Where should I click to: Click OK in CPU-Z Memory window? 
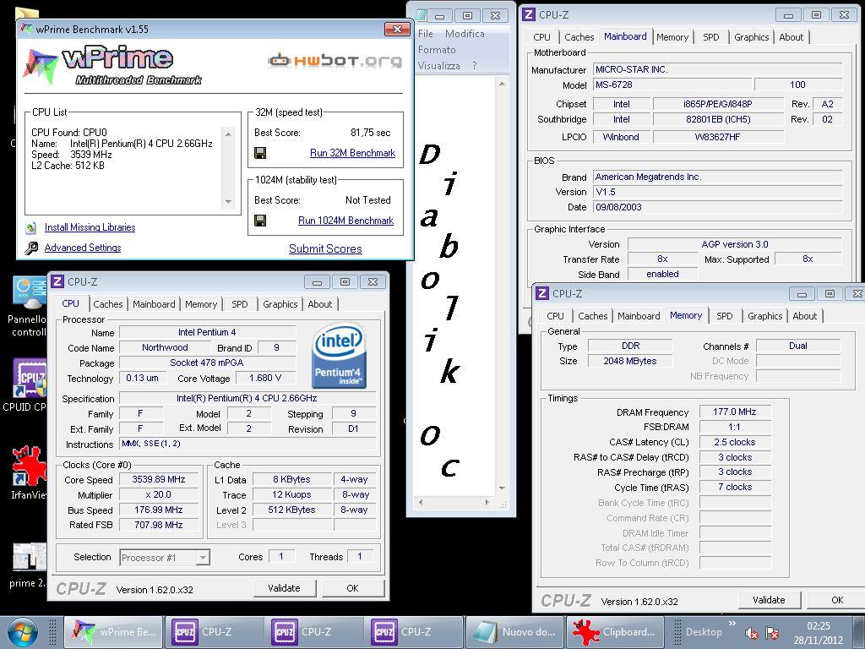click(837, 600)
